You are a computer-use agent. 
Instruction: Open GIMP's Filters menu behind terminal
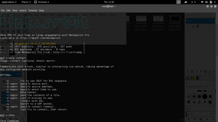coord(93,15)
